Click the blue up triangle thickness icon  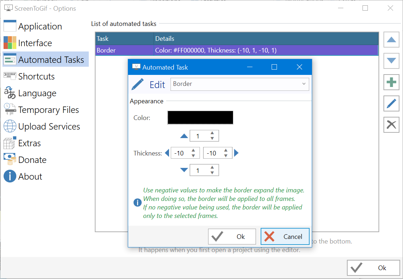184,136
